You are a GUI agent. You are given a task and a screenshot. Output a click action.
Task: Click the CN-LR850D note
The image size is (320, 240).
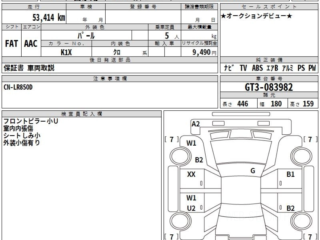click(18, 87)
